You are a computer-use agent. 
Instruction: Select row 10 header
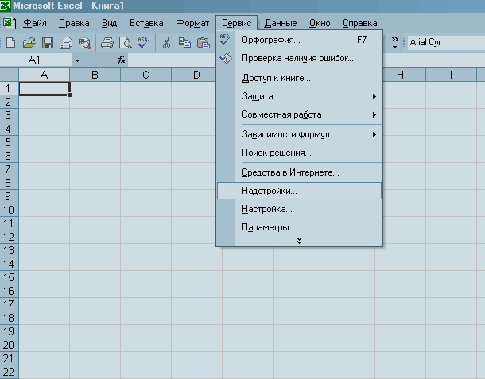9,210
